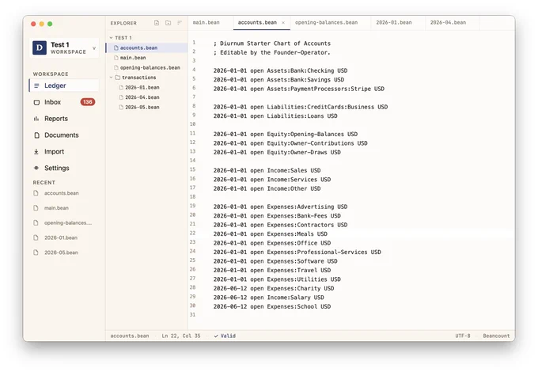The width and height of the screenshot is (538, 372).
Task: Click the new folder icon in Explorer header
Action: click(x=168, y=23)
